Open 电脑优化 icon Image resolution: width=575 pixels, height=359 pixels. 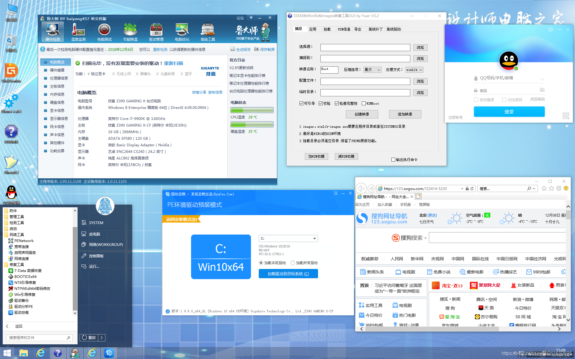click(x=182, y=32)
